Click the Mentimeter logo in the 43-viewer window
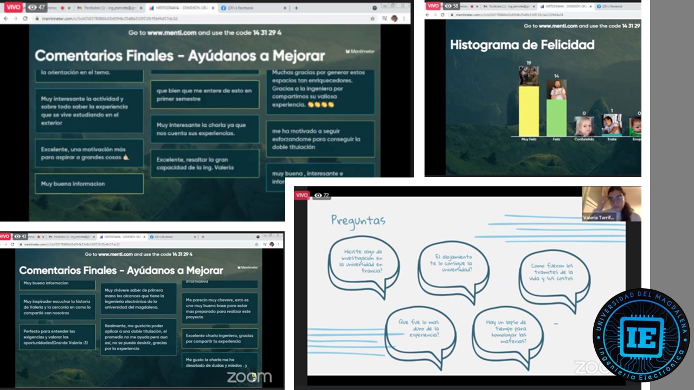This screenshot has width=694, height=390. click(x=248, y=267)
